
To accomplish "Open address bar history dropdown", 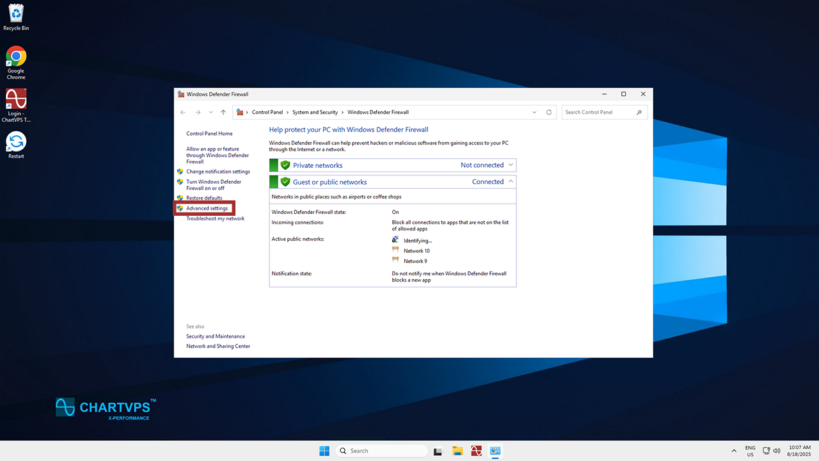I will [x=534, y=112].
